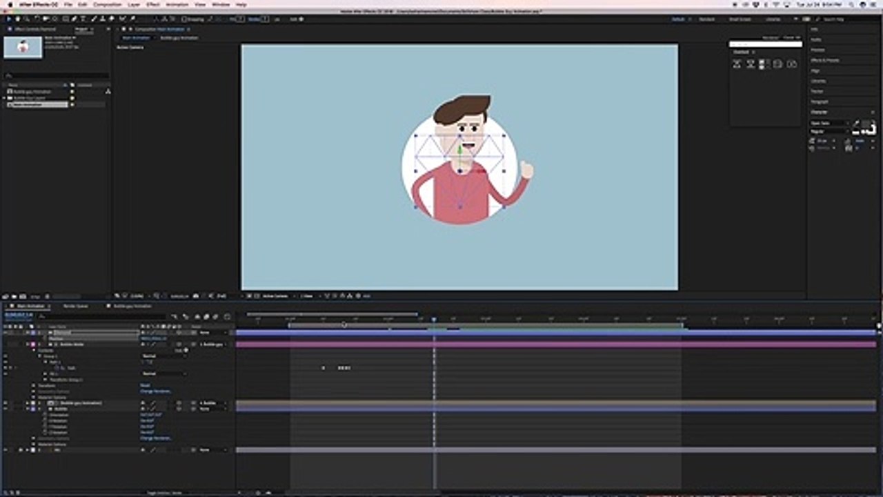Click the Project panel search field

pyautogui.click(x=58, y=75)
